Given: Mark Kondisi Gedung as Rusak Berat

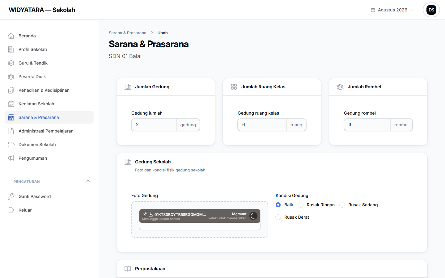Looking at the screenshot, I should click(x=278, y=217).
